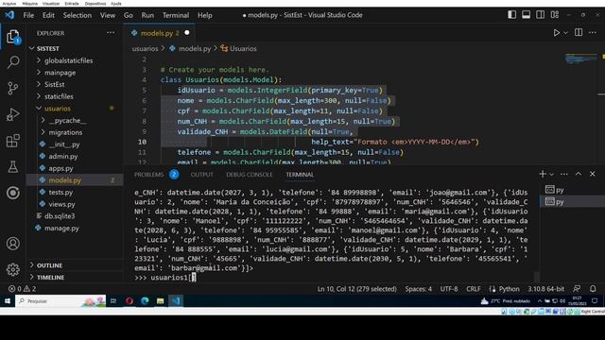This screenshot has height=340, width=605.
Task: Open manage.py in the explorer
Action: 61,228
